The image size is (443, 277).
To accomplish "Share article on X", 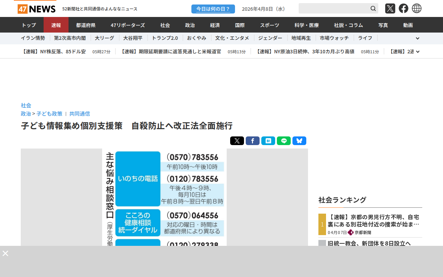I will tap(237, 141).
